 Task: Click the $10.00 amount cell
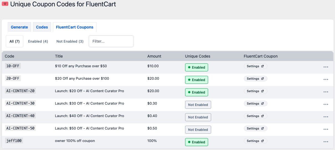coord(153,66)
